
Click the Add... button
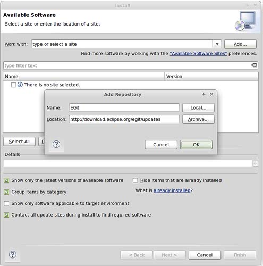click(x=240, y=44)
